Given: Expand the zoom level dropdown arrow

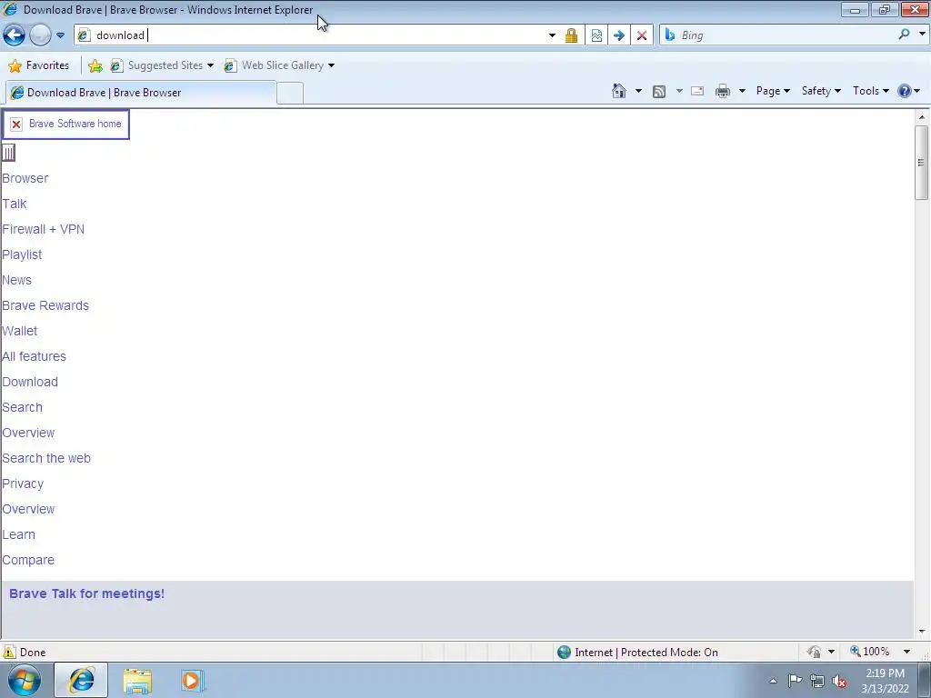Looking at the screenshot, I should pyautogui.click(x=906, y=652).
